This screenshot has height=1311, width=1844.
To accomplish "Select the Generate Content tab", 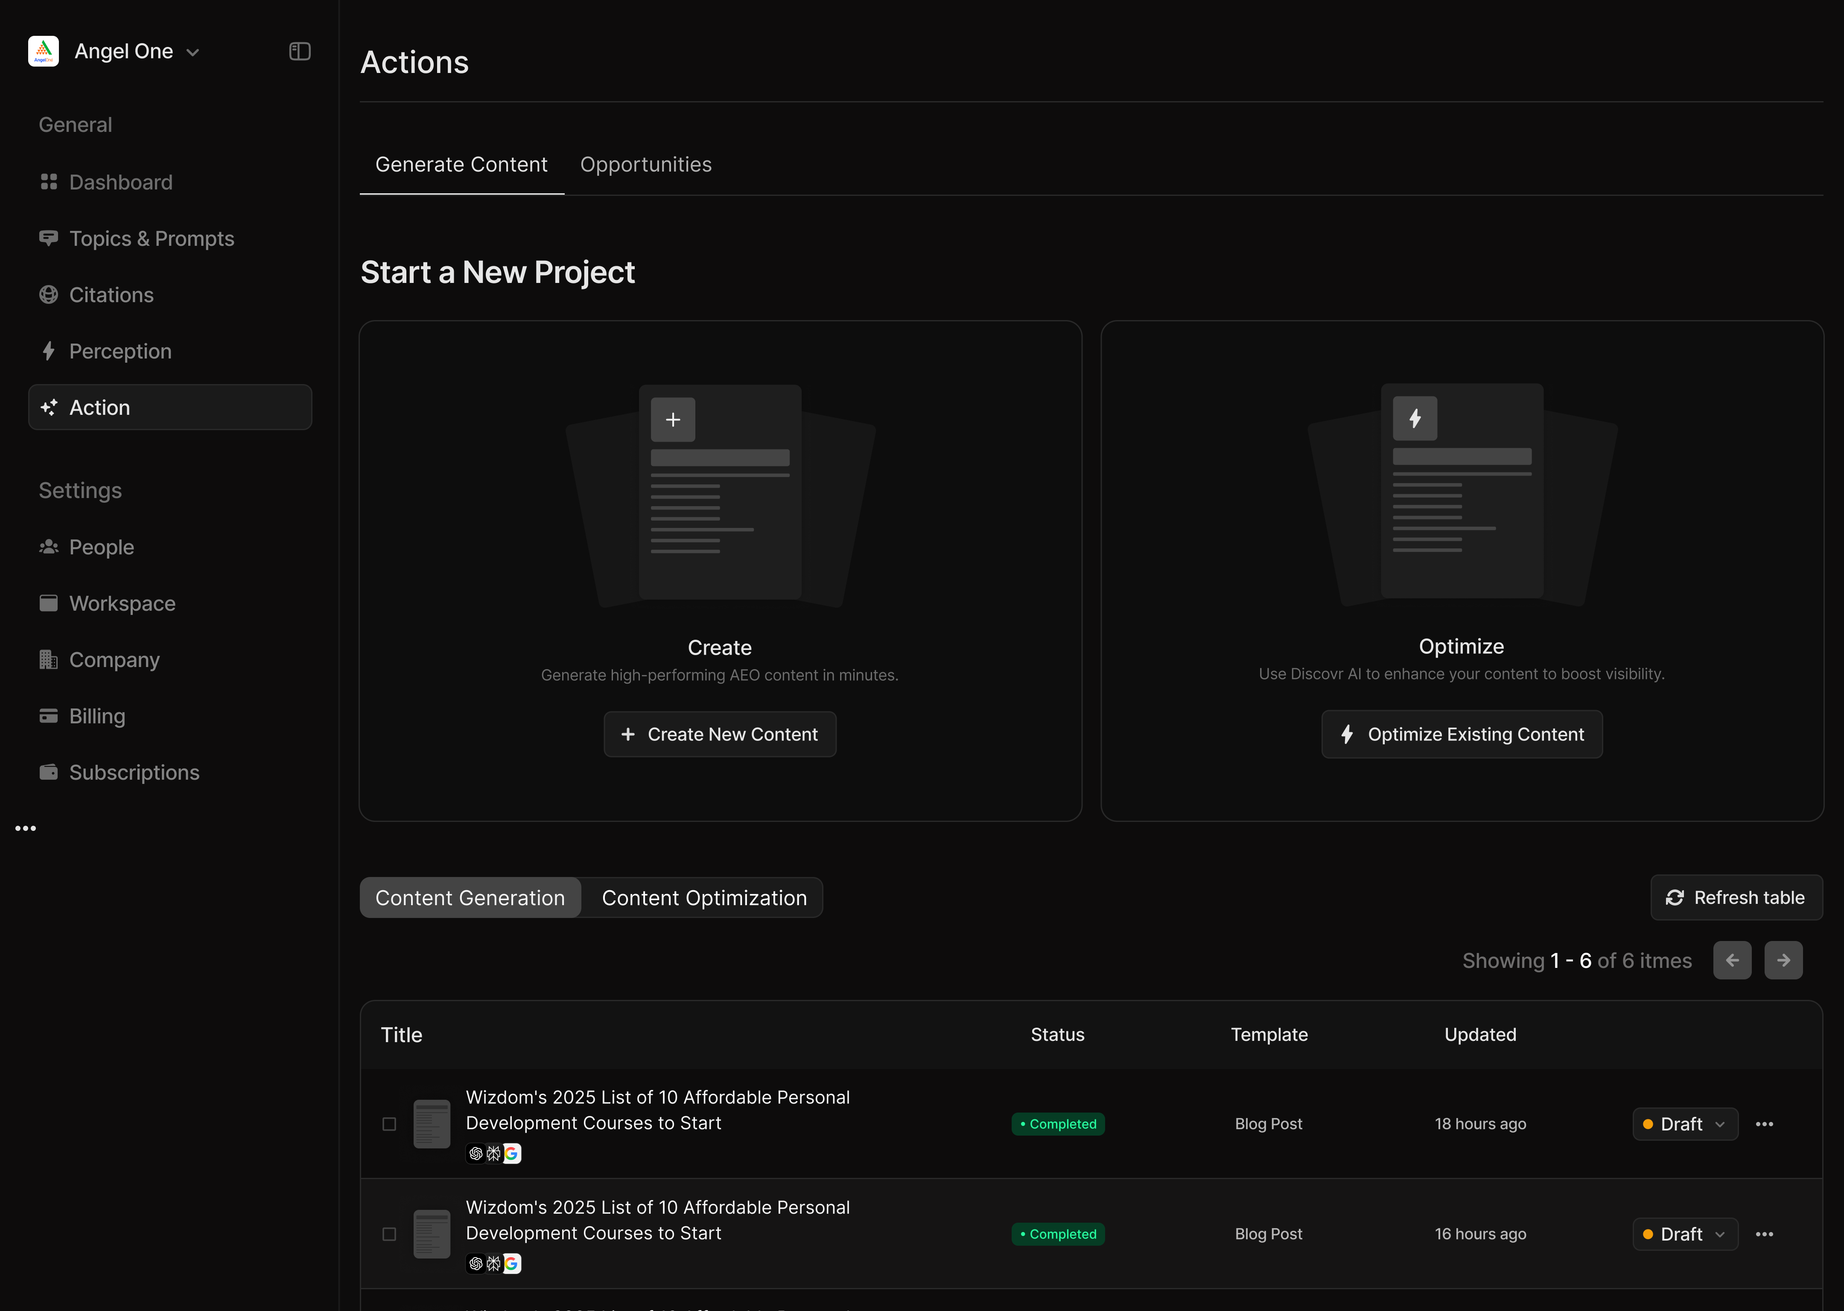I will tap(461, 165).
